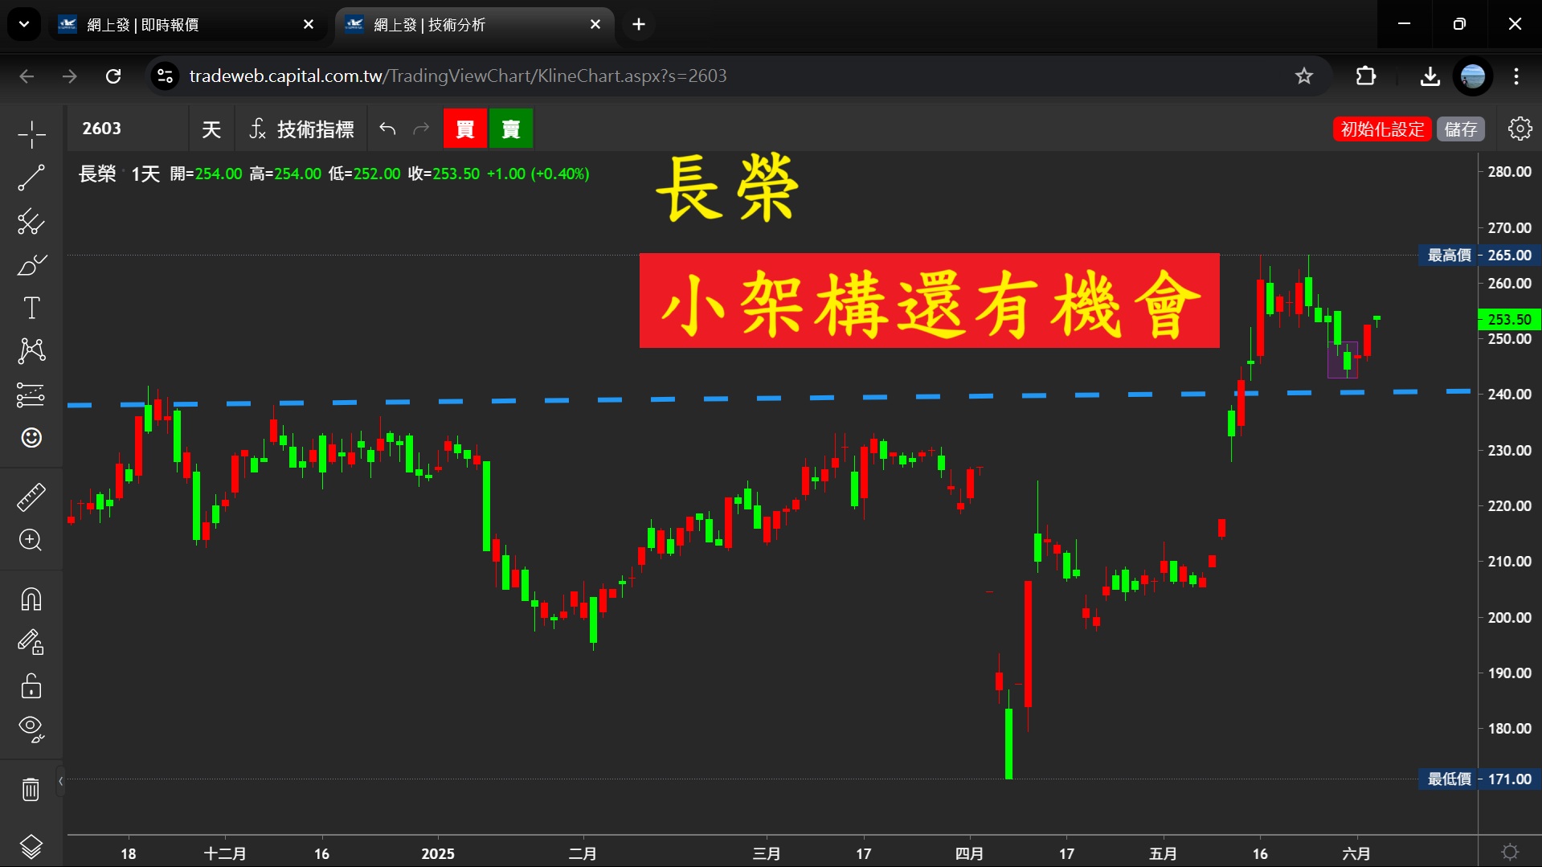Close the 即時報價 browser tab
The height and width of the screenshot is (867, 1542).
point(309,25)
